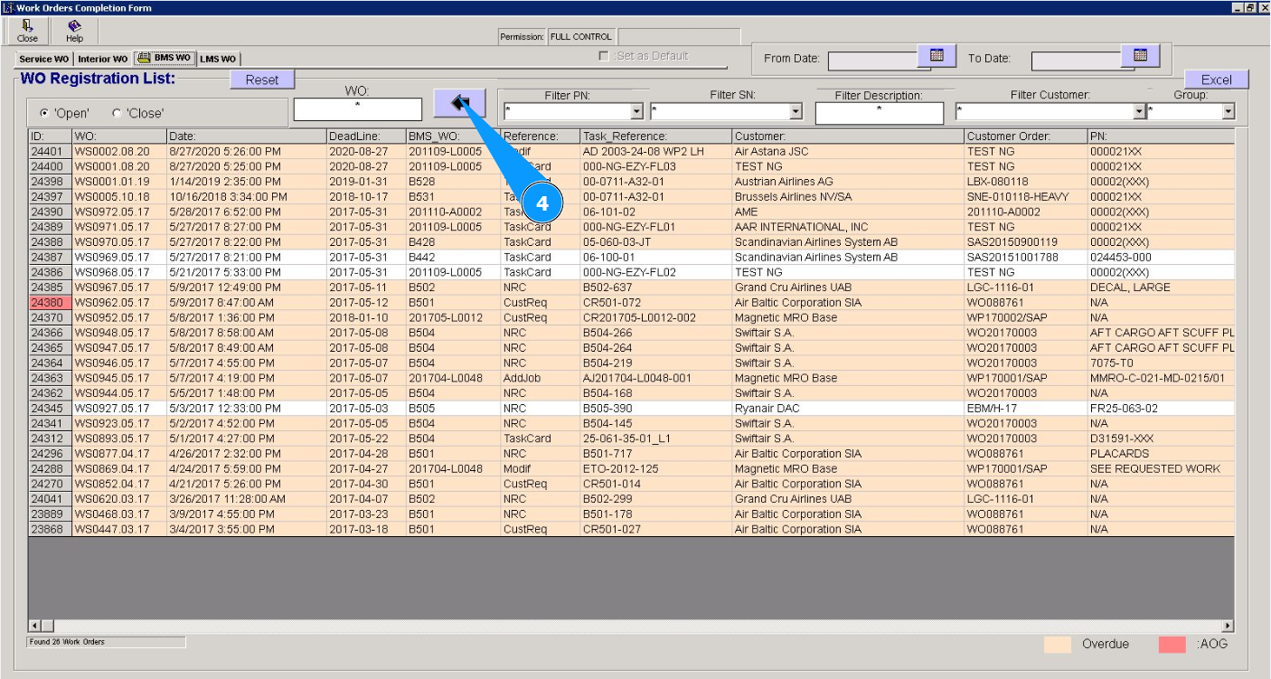Switch to the Service WO tab
The height and width of the screenshot is (679, 1271).
pyautogui.click(x=43, y=59)
